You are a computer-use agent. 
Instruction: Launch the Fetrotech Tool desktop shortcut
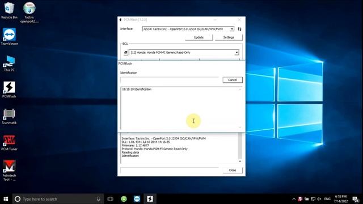pyautogui.click(x=9, y=171)
